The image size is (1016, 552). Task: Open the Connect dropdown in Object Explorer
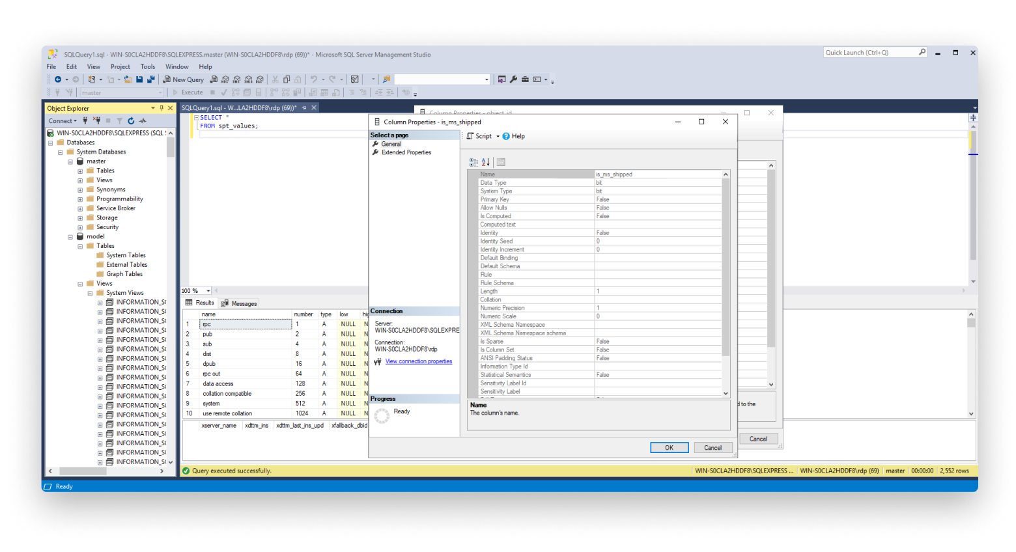click(63, 120)
